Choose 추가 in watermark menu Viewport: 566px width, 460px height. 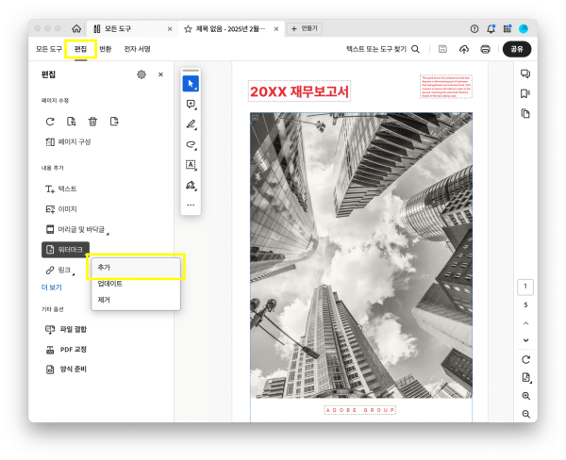click(135, 268)
